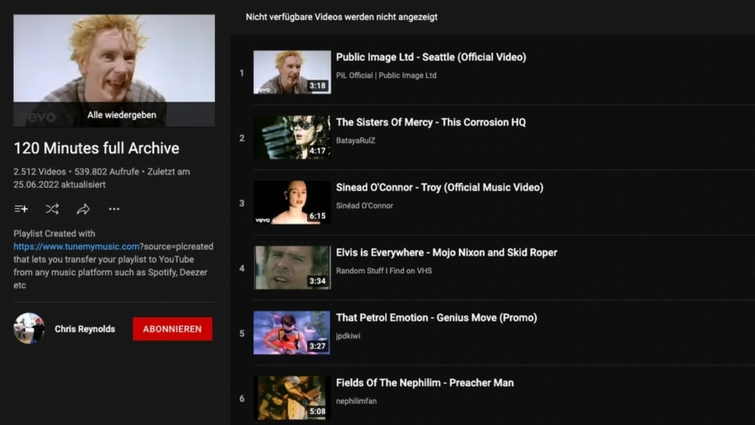The image size is (755, 425).
Task: Play Public Image Ltd Seattle thumbnail
Action: 292,72
